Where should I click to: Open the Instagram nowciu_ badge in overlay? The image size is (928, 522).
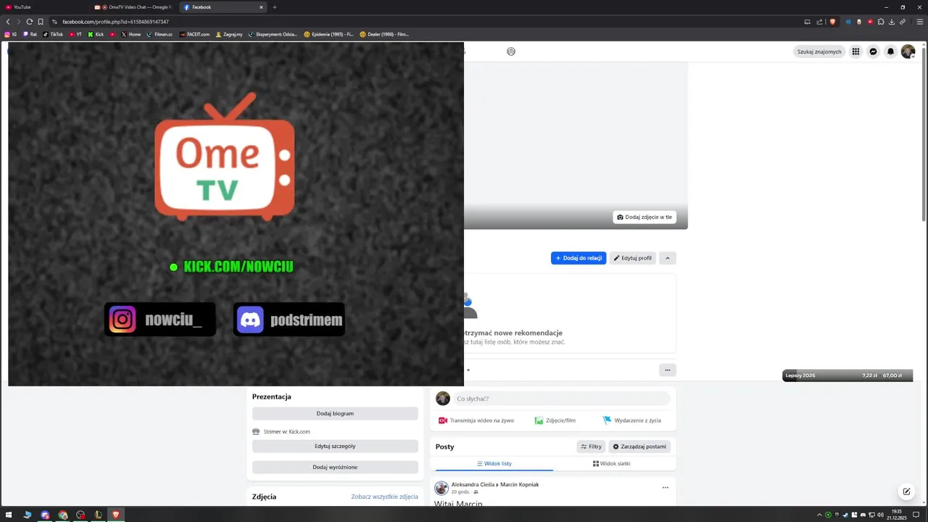click(160, 320)
